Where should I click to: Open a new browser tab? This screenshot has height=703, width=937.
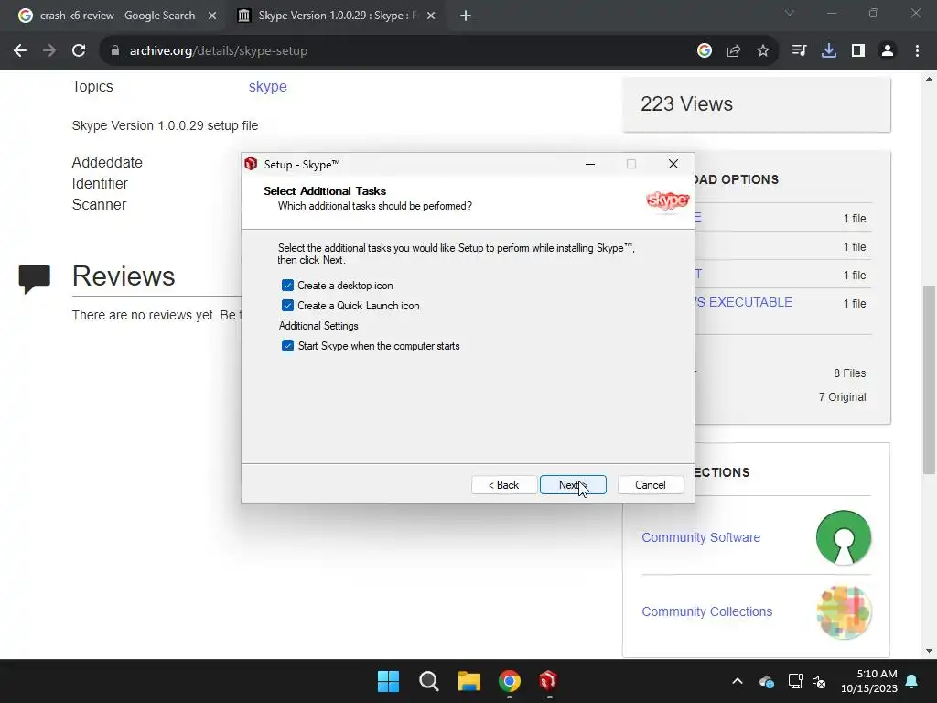(466, 16)
